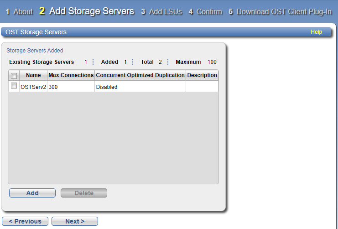
Task: Sort by the Name column header
Action: pos(33,75)
